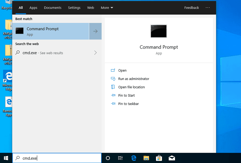
Task: Click the Windows Start button
Action: point(6,158)
